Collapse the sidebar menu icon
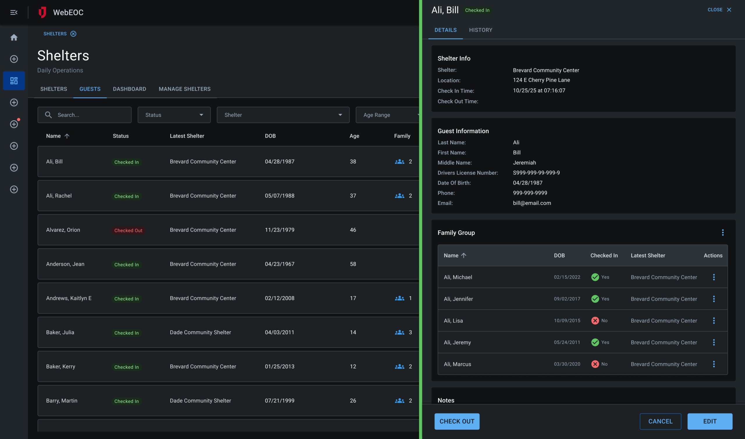The height and width of the screenshot is (439, 745). click(14, 13)
